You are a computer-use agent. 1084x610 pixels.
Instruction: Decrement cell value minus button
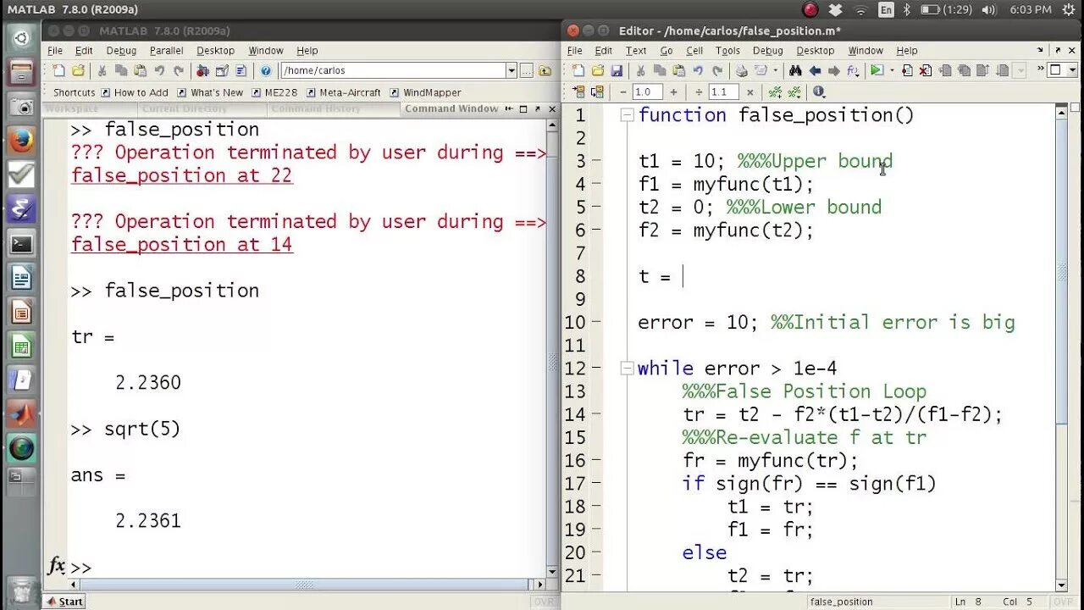tap(623, 91)
